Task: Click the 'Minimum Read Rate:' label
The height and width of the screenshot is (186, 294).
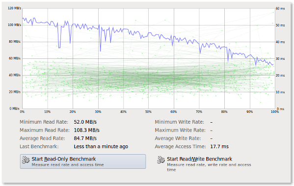Action: [x=44, y=122]
